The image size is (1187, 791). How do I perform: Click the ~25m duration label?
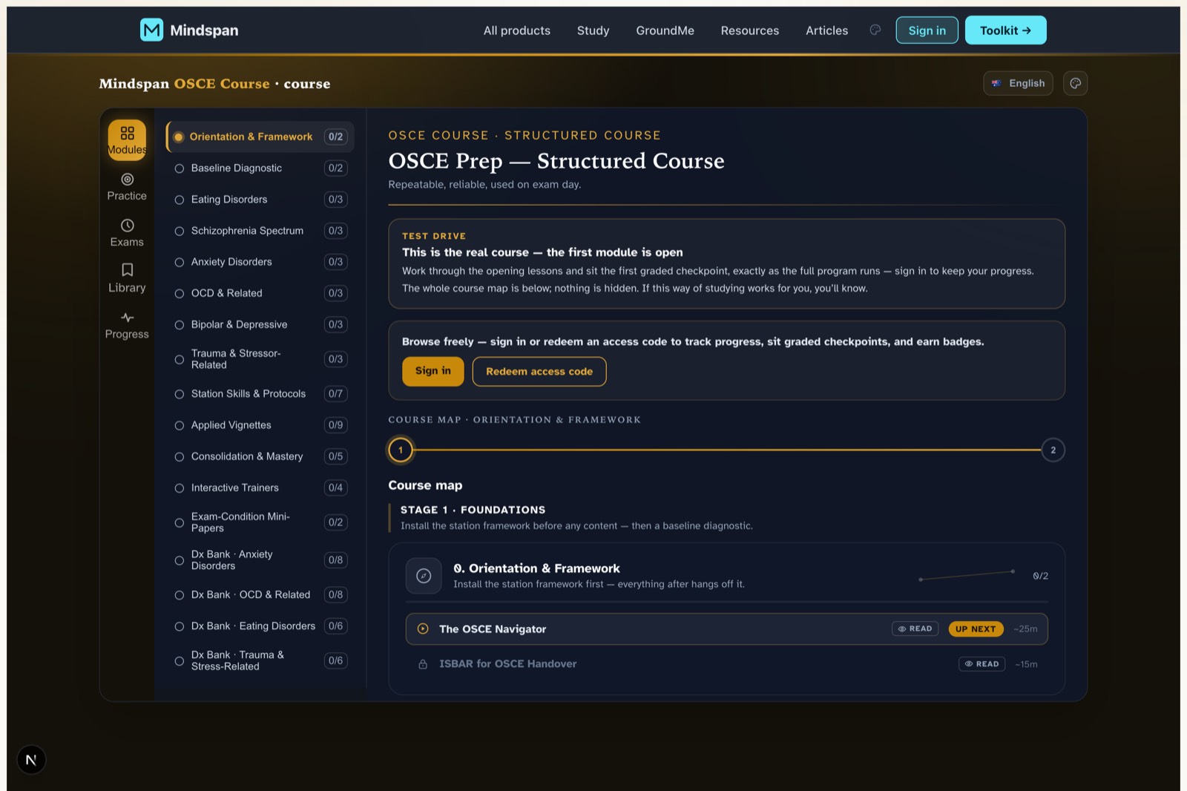(1025, 628)
